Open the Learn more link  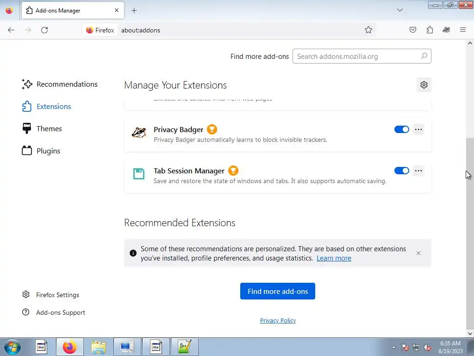pyautogui.click(x=334, y=258)
